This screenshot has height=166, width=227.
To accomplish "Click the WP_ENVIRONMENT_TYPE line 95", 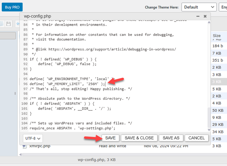I will pyautogui.click(x=72, y=79).
